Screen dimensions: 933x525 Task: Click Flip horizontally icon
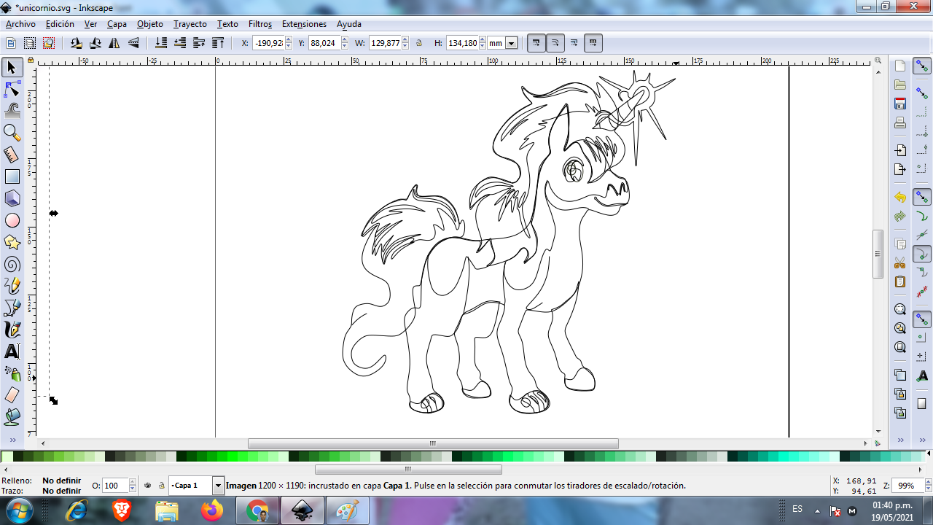[114, 43]
